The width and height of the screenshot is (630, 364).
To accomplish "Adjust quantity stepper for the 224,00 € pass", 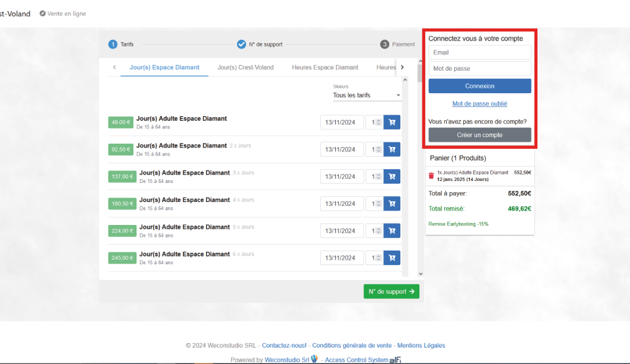I will pos(379,231).
